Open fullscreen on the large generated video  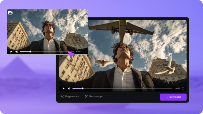[183, 88]
